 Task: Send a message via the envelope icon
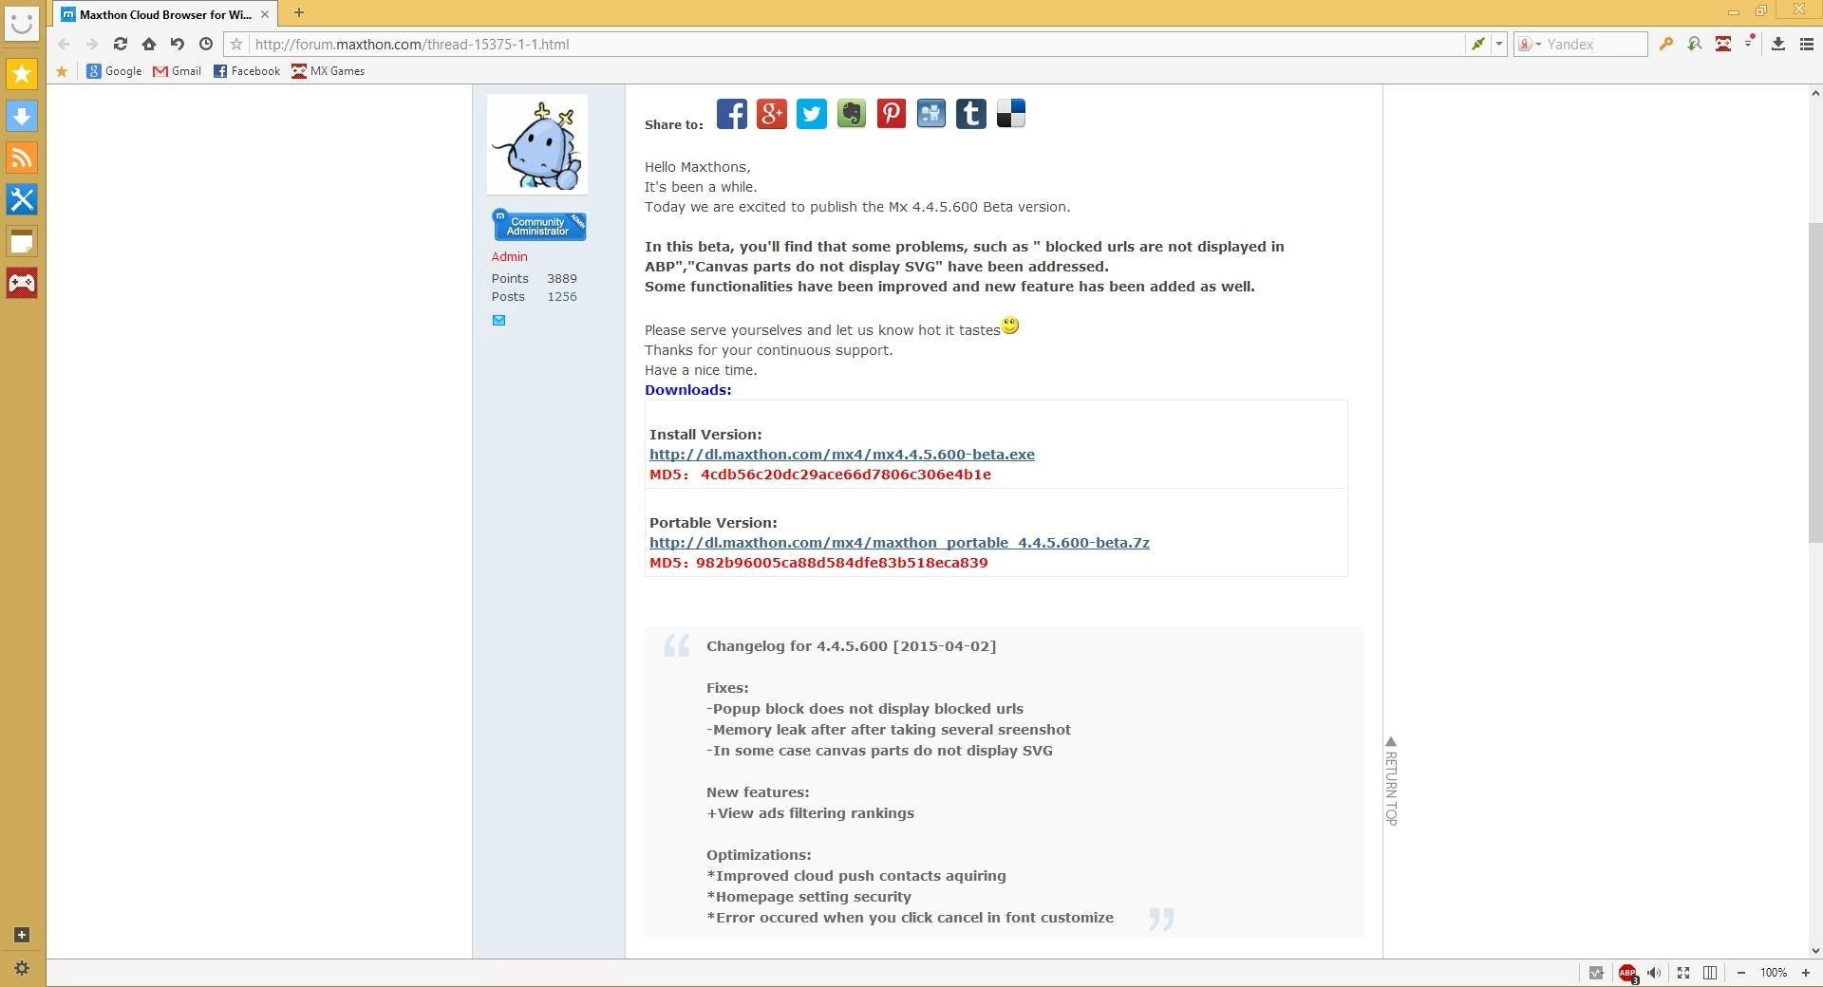pos(498,321)
